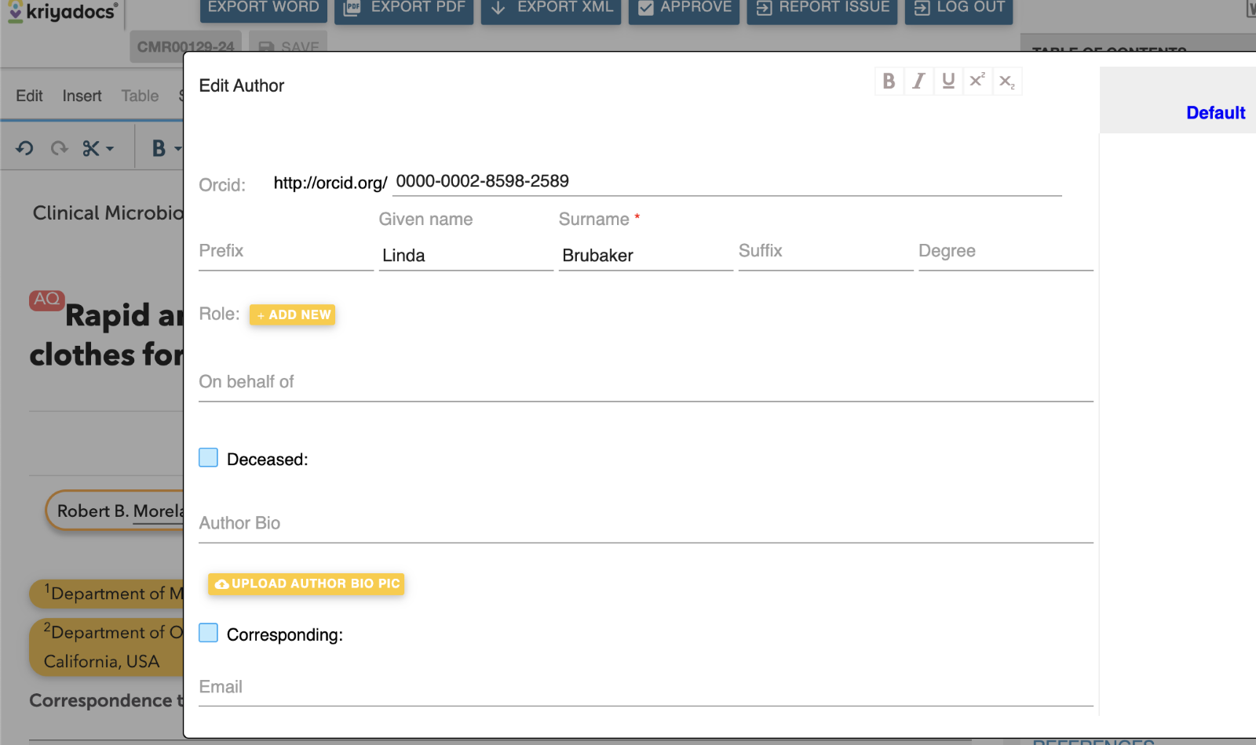Apply subscript in the Edit Author dialog
1256x745 pixels.
(1007, 81)
